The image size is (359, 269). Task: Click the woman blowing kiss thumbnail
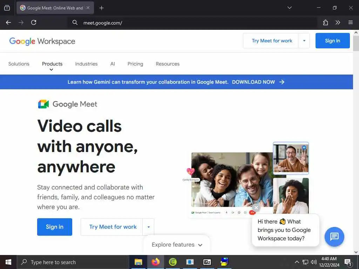(291, 196)
